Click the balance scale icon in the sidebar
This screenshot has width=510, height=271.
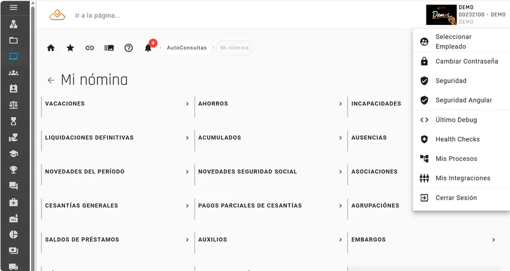pyautogui.click(x=13, y=105)
